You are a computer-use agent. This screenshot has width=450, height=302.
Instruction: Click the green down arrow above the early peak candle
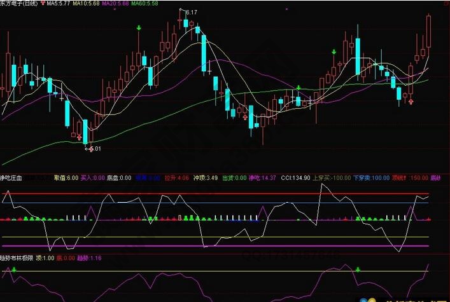coord(138,28)
